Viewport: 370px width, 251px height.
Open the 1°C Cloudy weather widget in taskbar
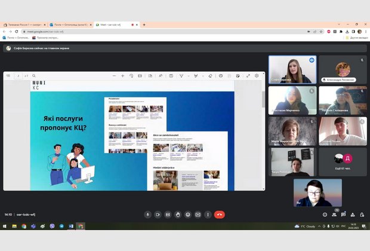tap(305, 226)
